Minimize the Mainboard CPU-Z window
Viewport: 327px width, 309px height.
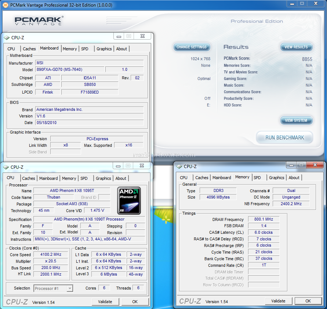(x=119, y=36)
